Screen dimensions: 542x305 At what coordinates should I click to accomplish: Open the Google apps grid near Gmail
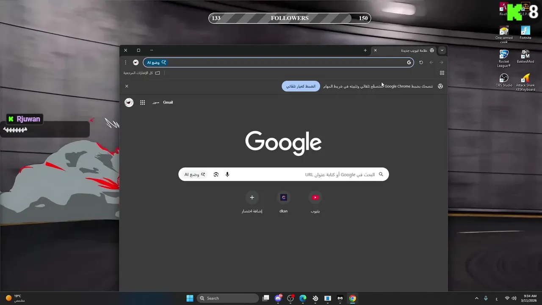pyautogui.click(x=143, y=103)
